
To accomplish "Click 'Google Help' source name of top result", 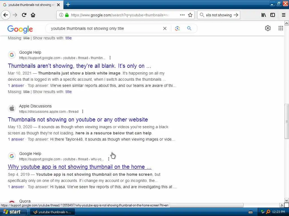I will click(30, 52).
